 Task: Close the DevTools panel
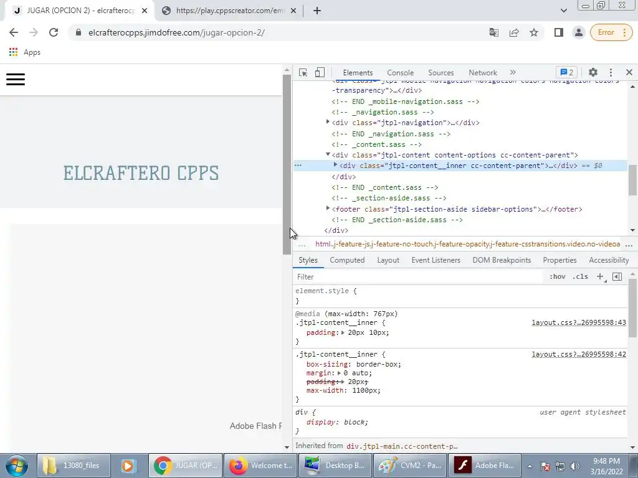[x=629, y=72]
